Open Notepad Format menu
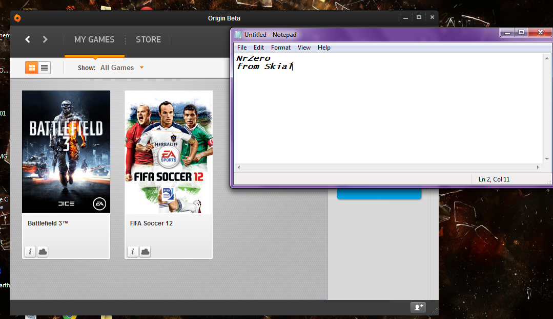 point(281,48)
